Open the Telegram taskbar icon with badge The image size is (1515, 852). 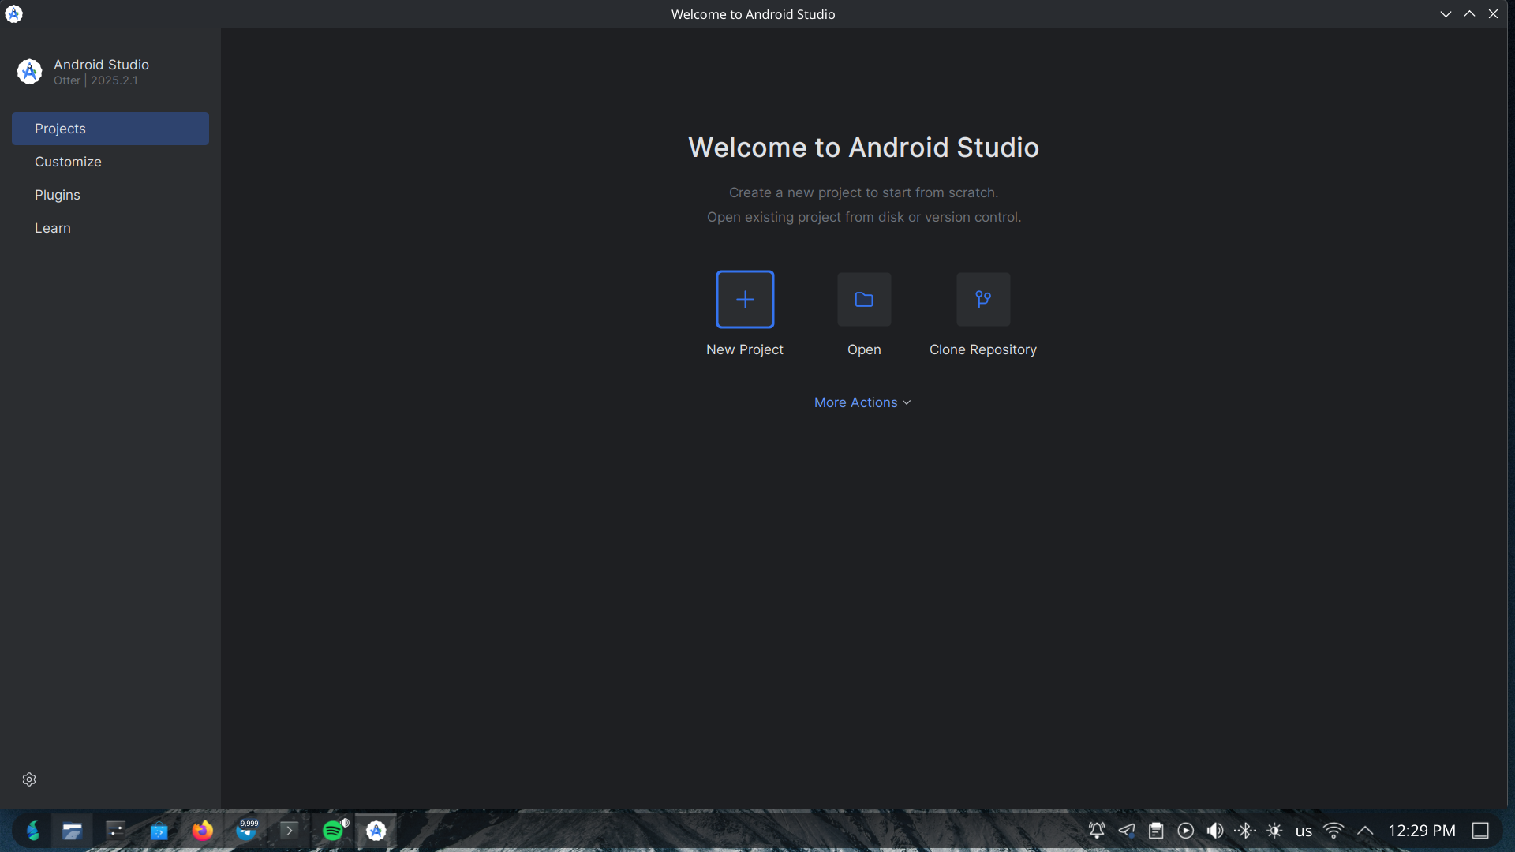(247, 831)
